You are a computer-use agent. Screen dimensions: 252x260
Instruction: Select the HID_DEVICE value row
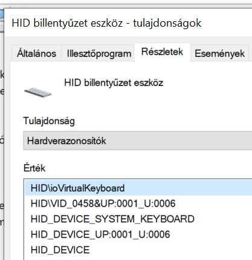click(138, 250)
